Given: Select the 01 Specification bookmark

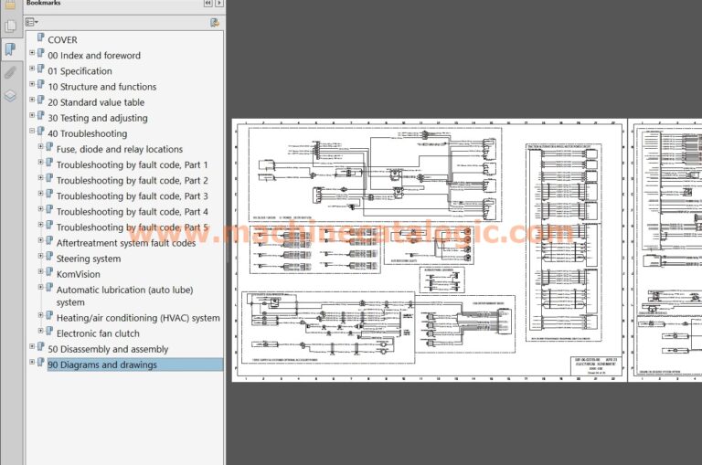Looking at the screenshot, I should pos(80,71).
